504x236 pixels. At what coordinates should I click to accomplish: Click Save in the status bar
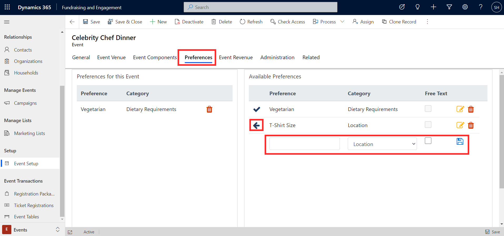(493, 232)
